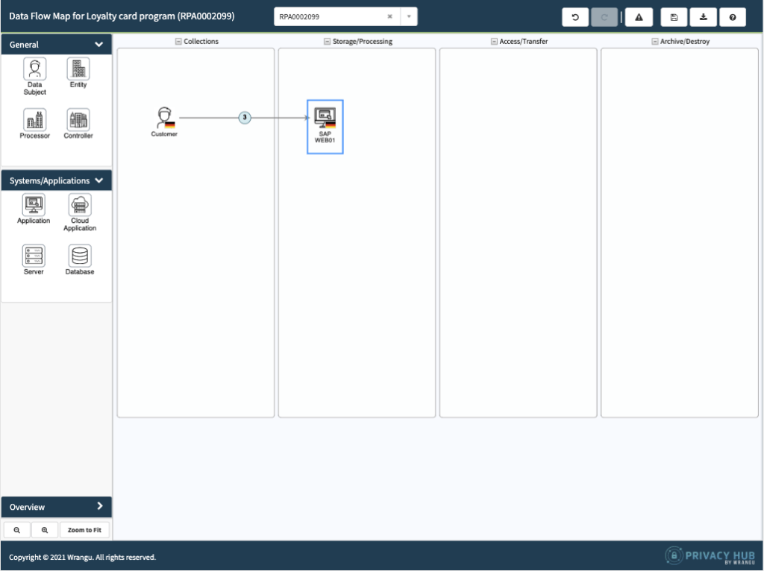Click the Collections lane title text
This screenshot has width=764, height=571.
point(201,42)
